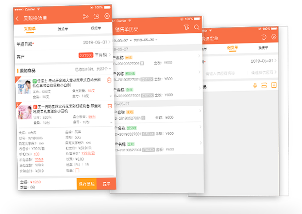Tap add product plus icon on right screen
This screenshot has height=214, width=302.
[274, 85]
